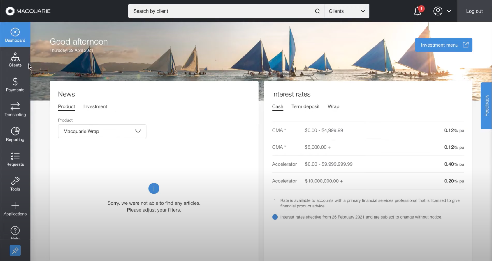The width and height of the screenshot is (492, 261).
Task: Open the Feedback side tab
Action: pos(486,106)
